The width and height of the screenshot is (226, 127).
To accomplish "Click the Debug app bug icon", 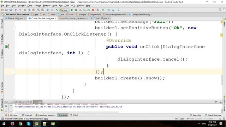I will click(x=76, y=10).
